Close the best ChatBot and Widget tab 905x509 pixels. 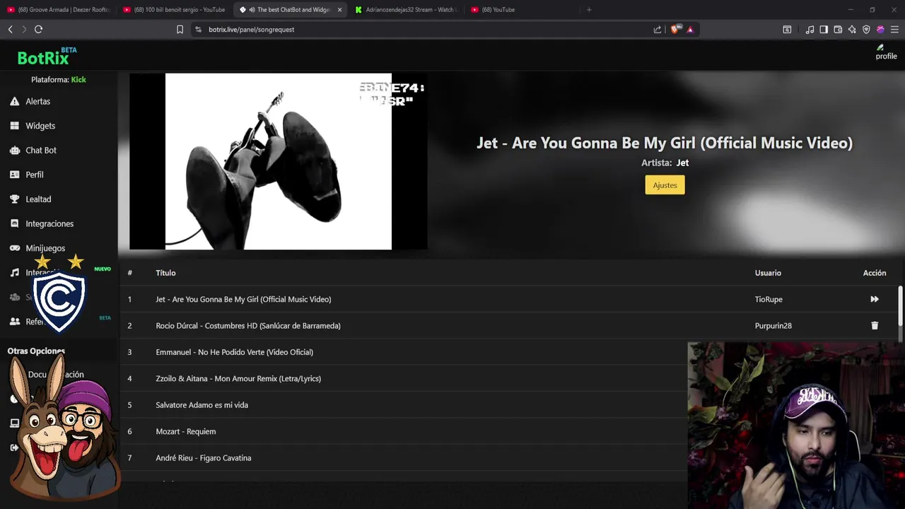coord(339,10)
